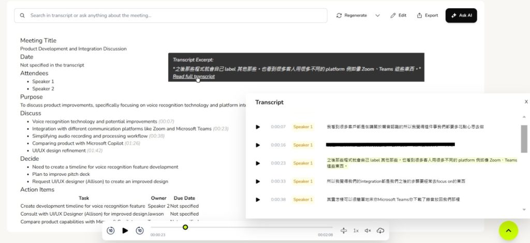
Task: Play transcript segment at 0:00:38
Action: pyautogui.click(x=258, y=200)
